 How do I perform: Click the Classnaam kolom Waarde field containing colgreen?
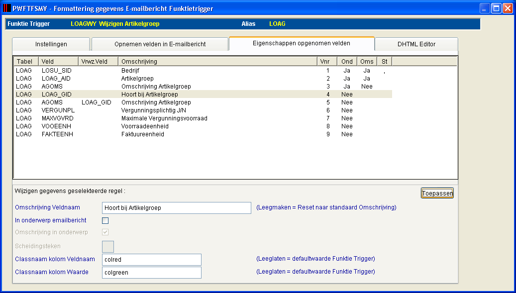click(151, 272)
